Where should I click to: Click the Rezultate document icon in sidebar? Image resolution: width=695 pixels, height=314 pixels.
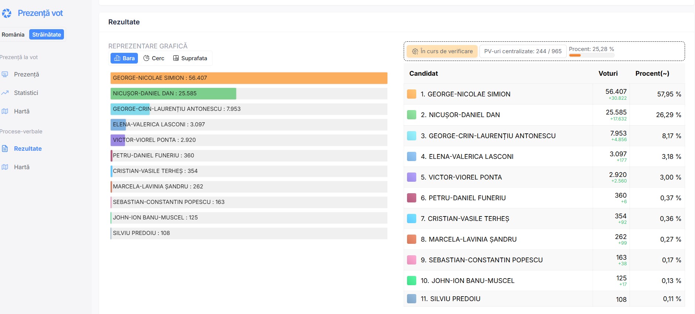[5, 149]
